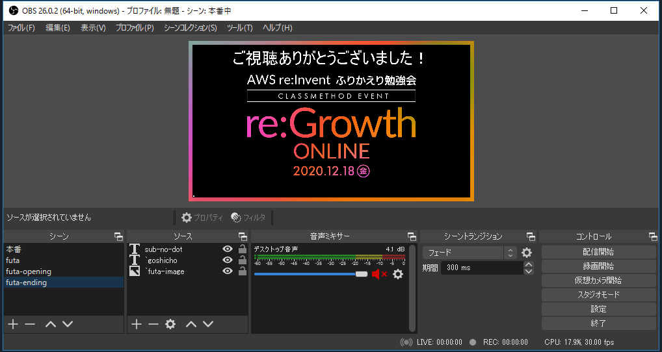662x352 pixels.
Task: Open the 編集(E) menu
Action: click(x=58, y=28)
